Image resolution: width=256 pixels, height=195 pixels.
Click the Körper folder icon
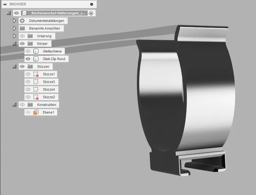pos(30,44)
